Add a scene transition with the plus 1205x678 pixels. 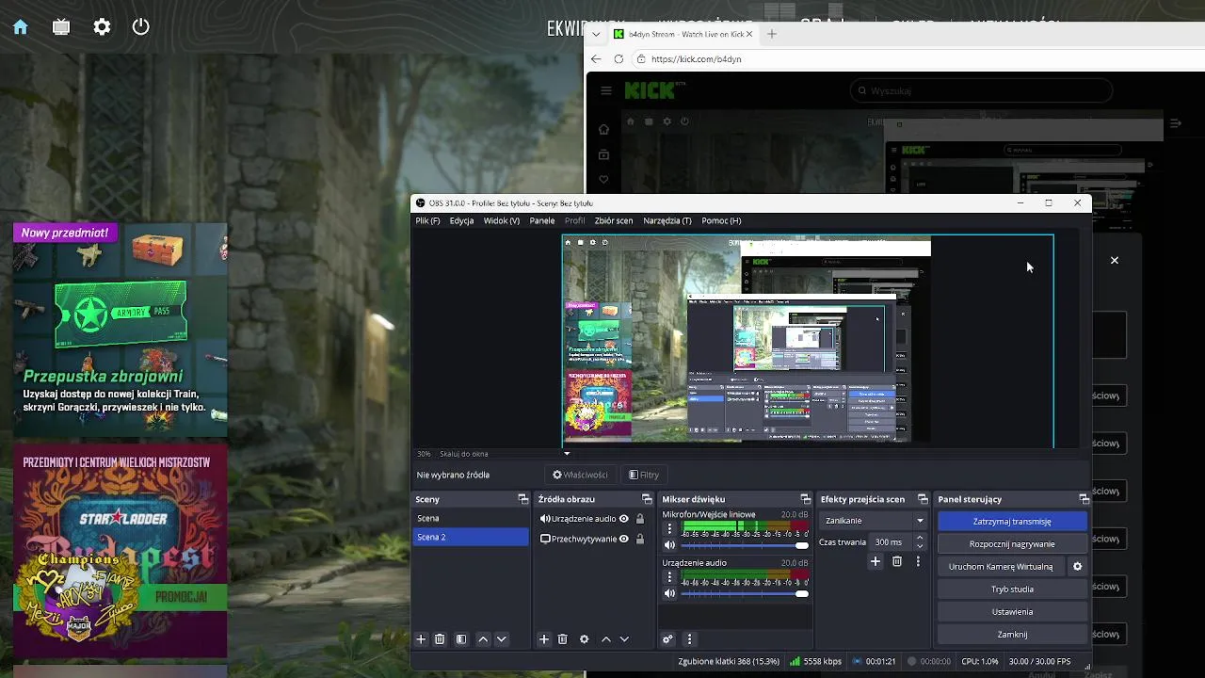coord(876,561)
